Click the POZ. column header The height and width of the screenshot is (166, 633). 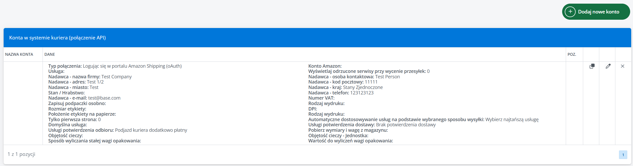click(x=572, y=54)
